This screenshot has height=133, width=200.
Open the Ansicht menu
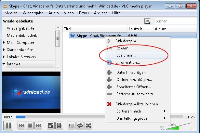[100, 13]
